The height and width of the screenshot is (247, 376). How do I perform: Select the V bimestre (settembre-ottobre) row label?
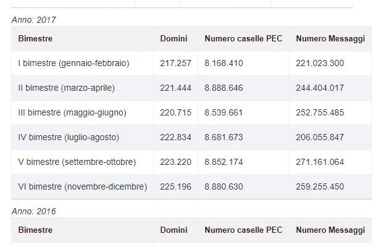pos(77,162)
